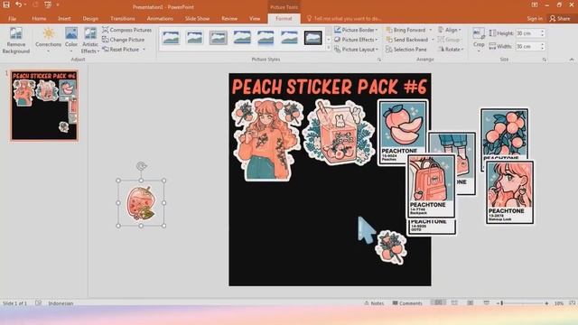Select the strawberry sticker image
The height and width of the screenshot is (325, 578).
(141, 203)
